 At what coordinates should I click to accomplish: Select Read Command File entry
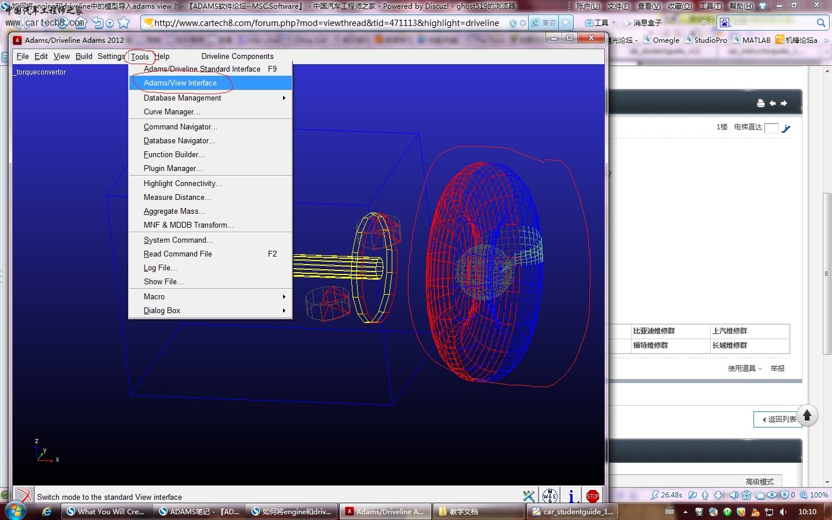tap(210, 254)
